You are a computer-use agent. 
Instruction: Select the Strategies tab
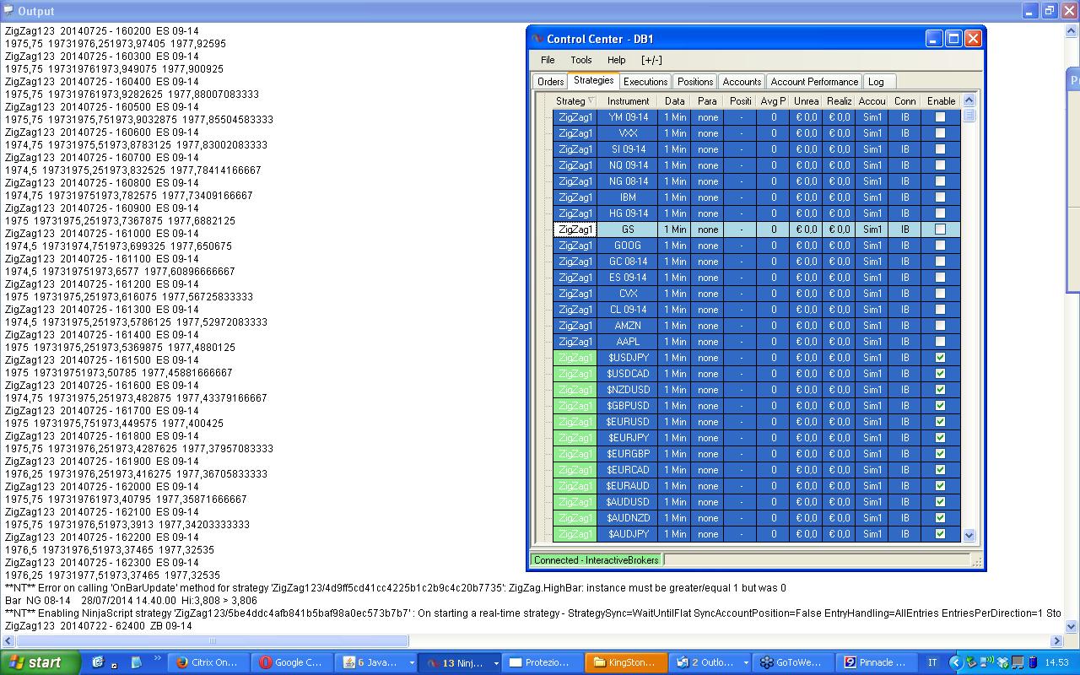593,80
